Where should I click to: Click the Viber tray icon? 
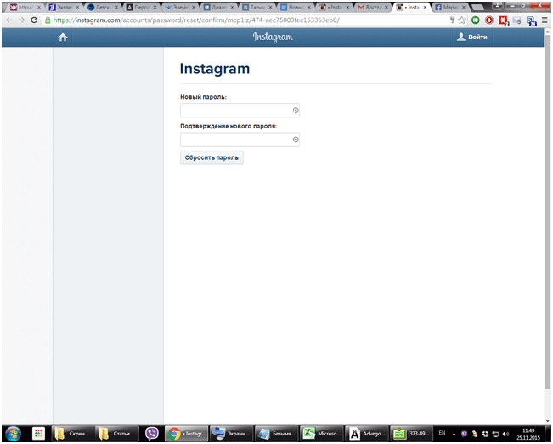coord(464,434)
